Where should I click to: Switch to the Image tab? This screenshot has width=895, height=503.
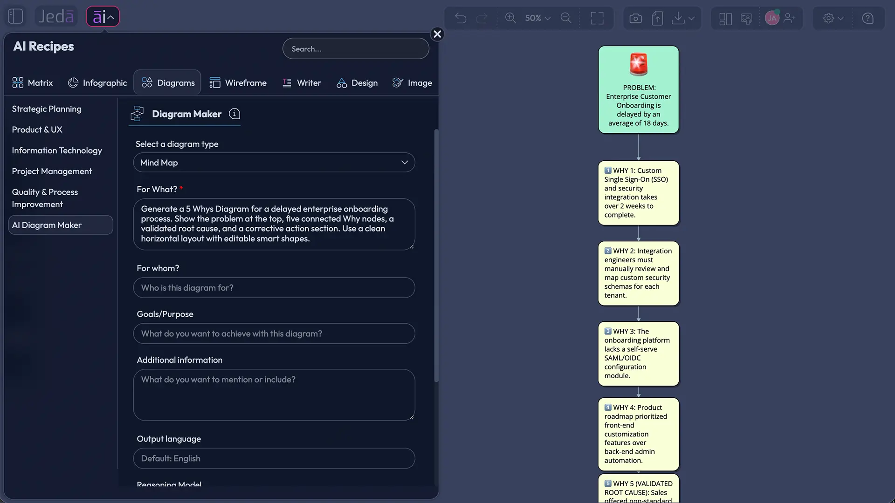(x=412, y=82)
